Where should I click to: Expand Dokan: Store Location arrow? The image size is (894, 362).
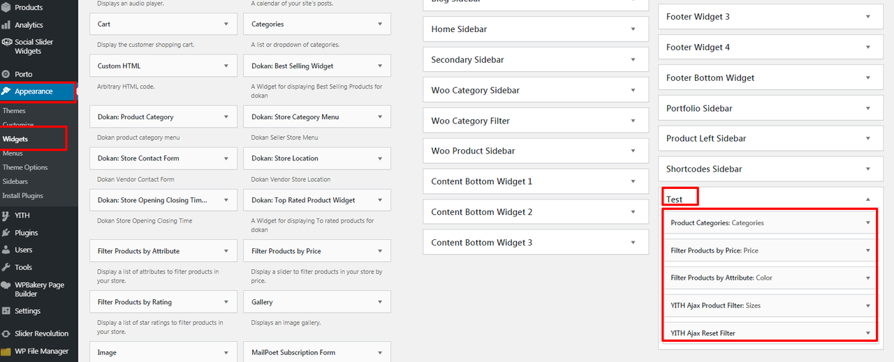[381, 158]
